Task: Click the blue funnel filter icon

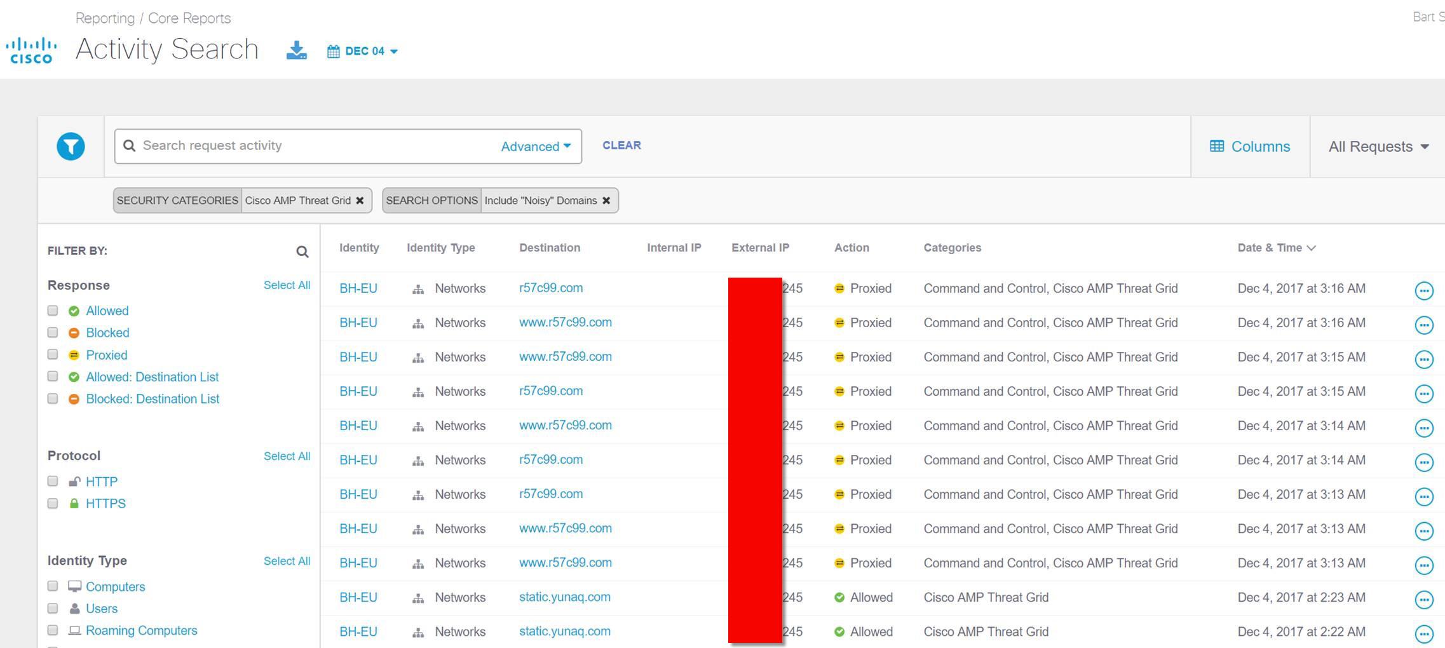Action: (x=71, y=147)
